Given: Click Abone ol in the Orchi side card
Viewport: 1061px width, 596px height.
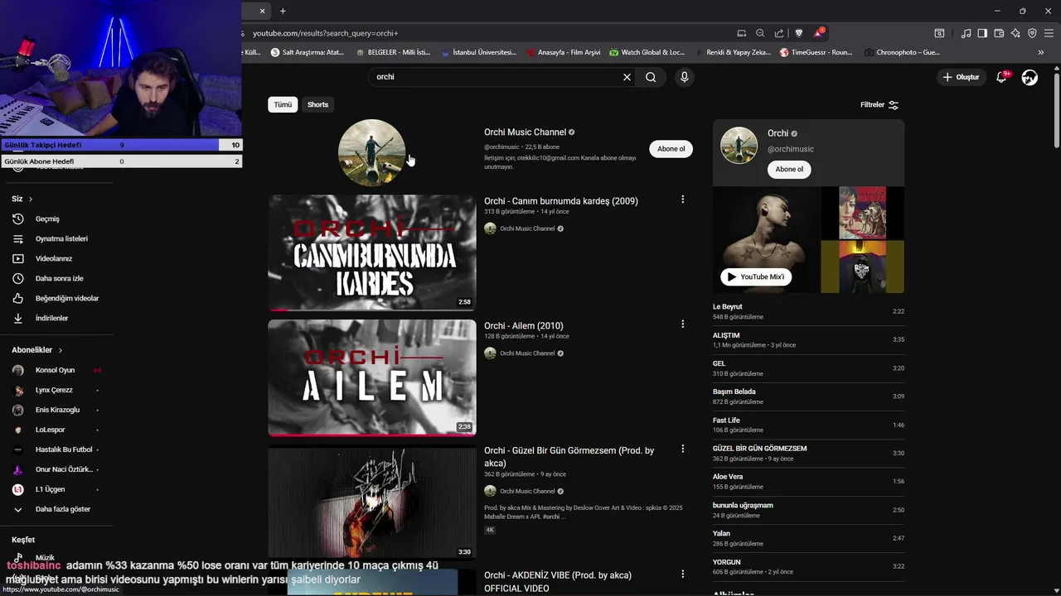Looking at the screenshot, I should [x=789, y=169].
